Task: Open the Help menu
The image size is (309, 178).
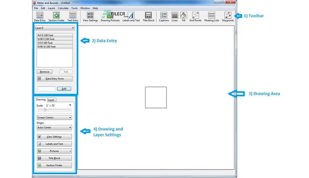Action: pyautogui.click(x=95, y=8)
